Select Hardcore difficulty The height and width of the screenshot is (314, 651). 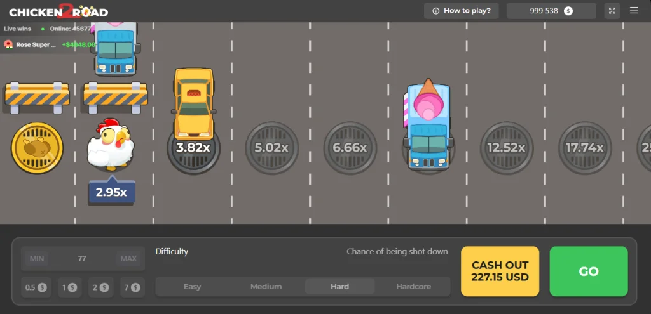pyautogui.click(x=413, y=287)
